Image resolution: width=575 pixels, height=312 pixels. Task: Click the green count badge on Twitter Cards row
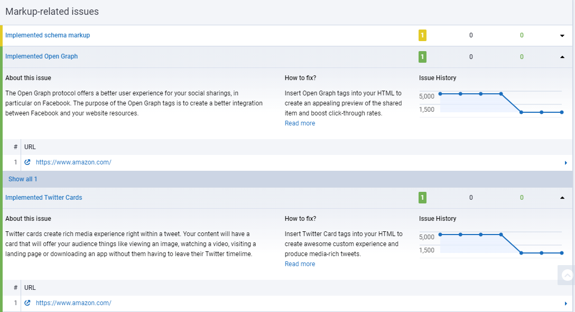tap(422, 197)
